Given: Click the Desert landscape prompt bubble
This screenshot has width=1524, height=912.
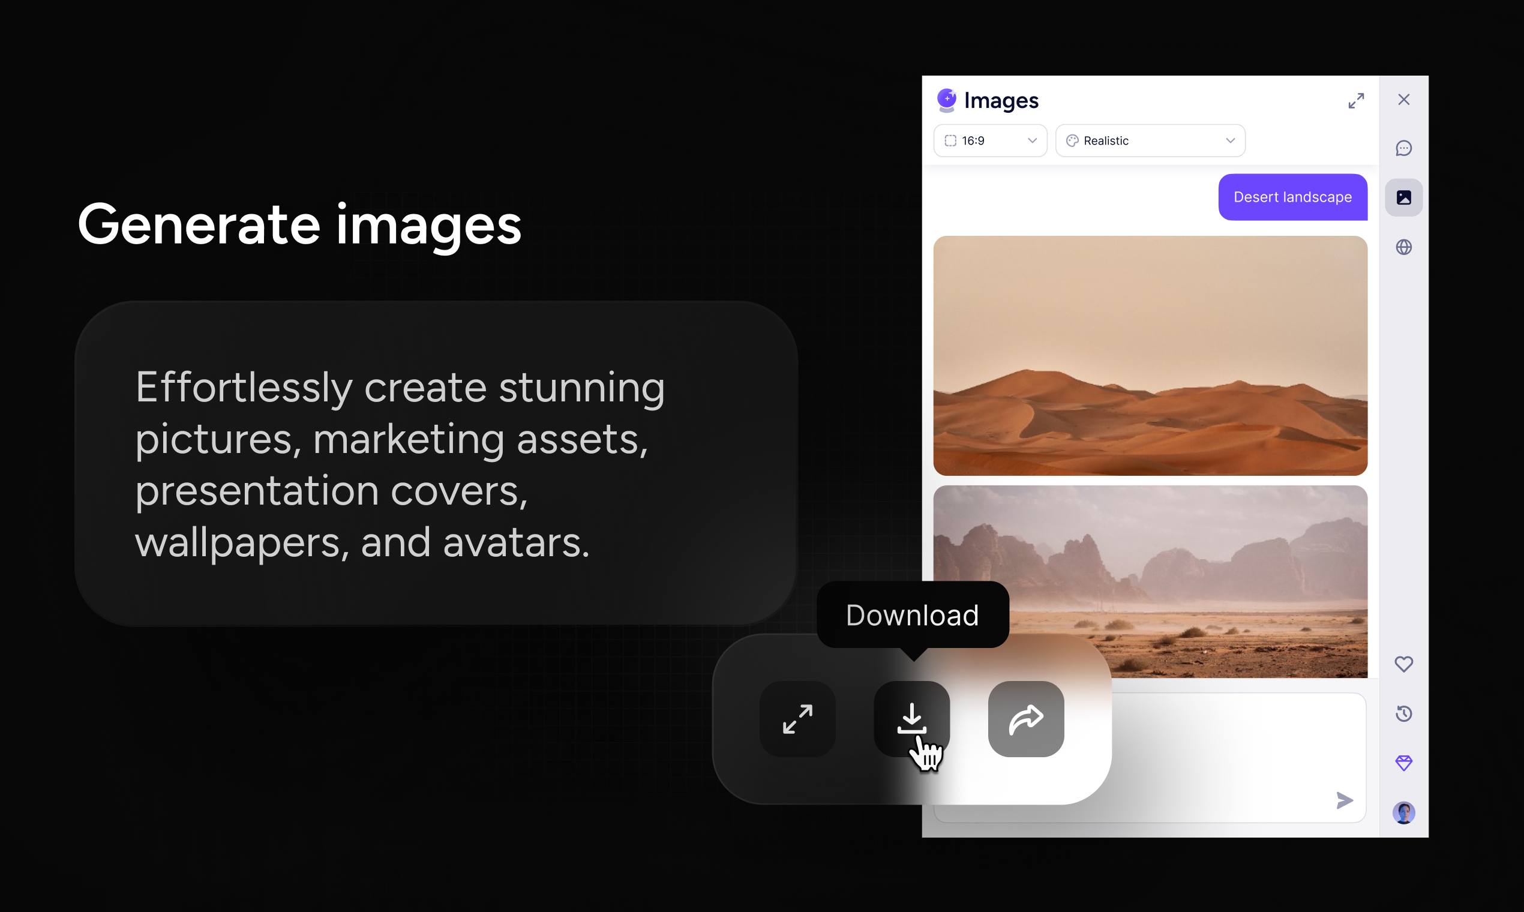Looking at the screenshot, I should 1292,197.
